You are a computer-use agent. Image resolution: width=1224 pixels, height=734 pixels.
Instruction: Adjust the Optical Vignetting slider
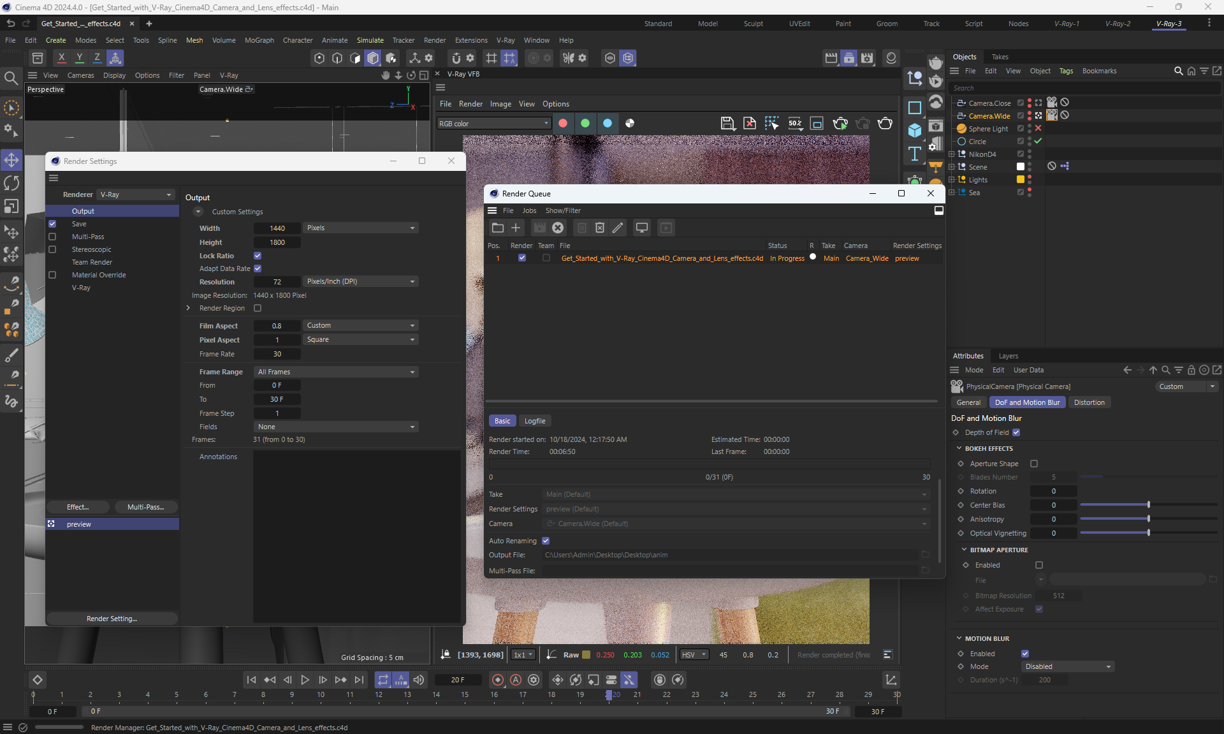coord(1148,533)
